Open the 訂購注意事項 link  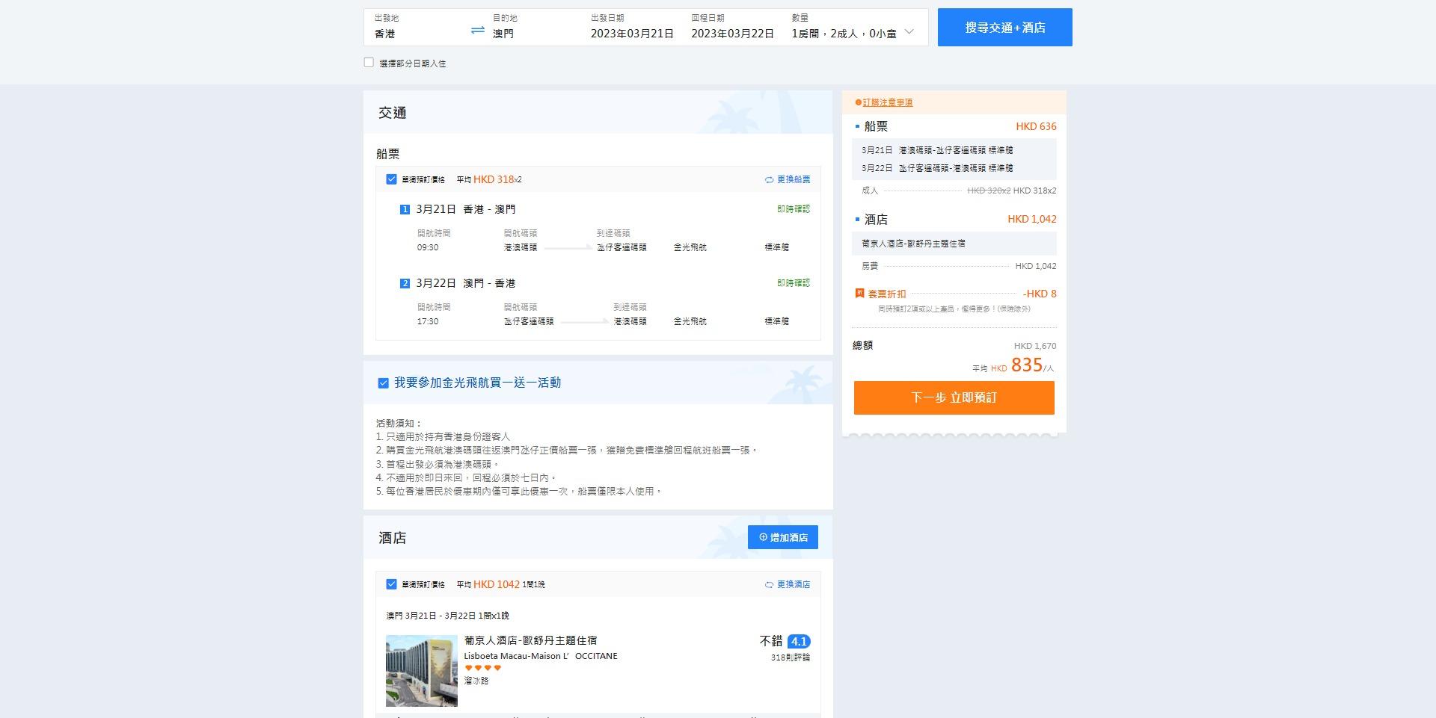[x=888, y=103]
